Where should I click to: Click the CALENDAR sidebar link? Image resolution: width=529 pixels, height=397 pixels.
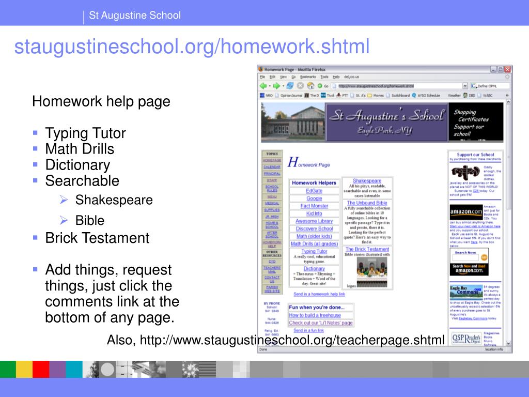272,167
